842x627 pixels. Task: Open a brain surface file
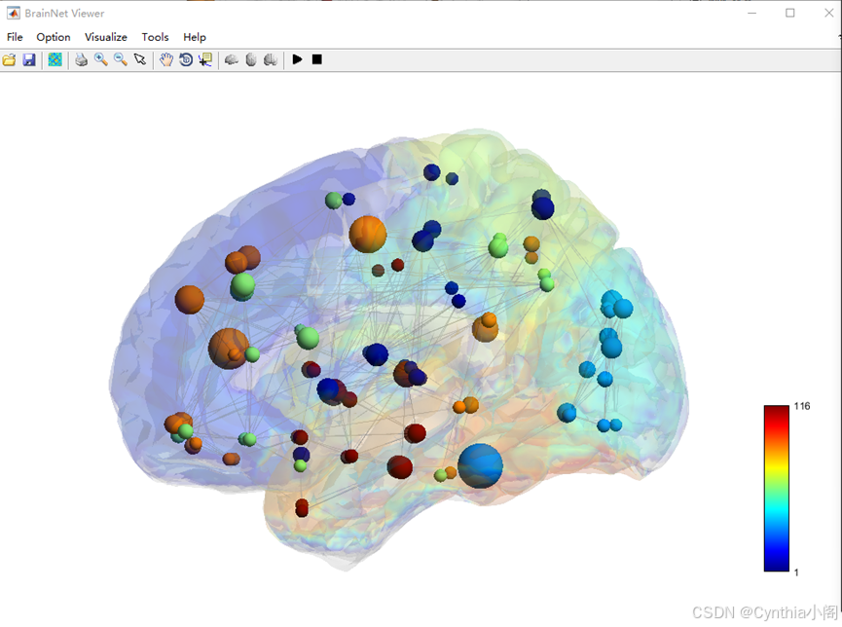click(x=10, y=59)
